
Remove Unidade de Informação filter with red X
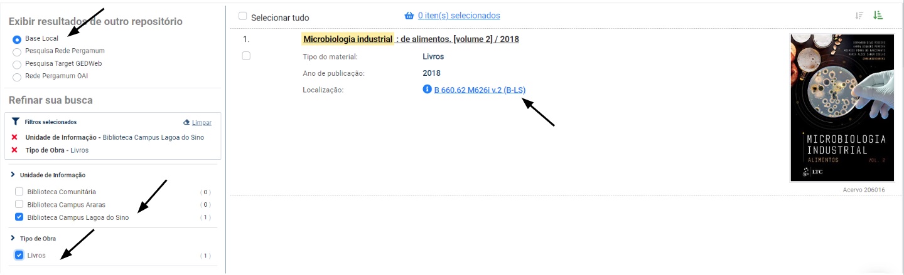coord(14,137)
